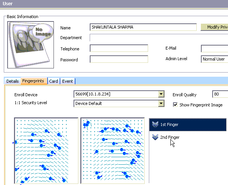Switch to the Card tab
This screenshot has height=185, width=228.
[54, 81]
